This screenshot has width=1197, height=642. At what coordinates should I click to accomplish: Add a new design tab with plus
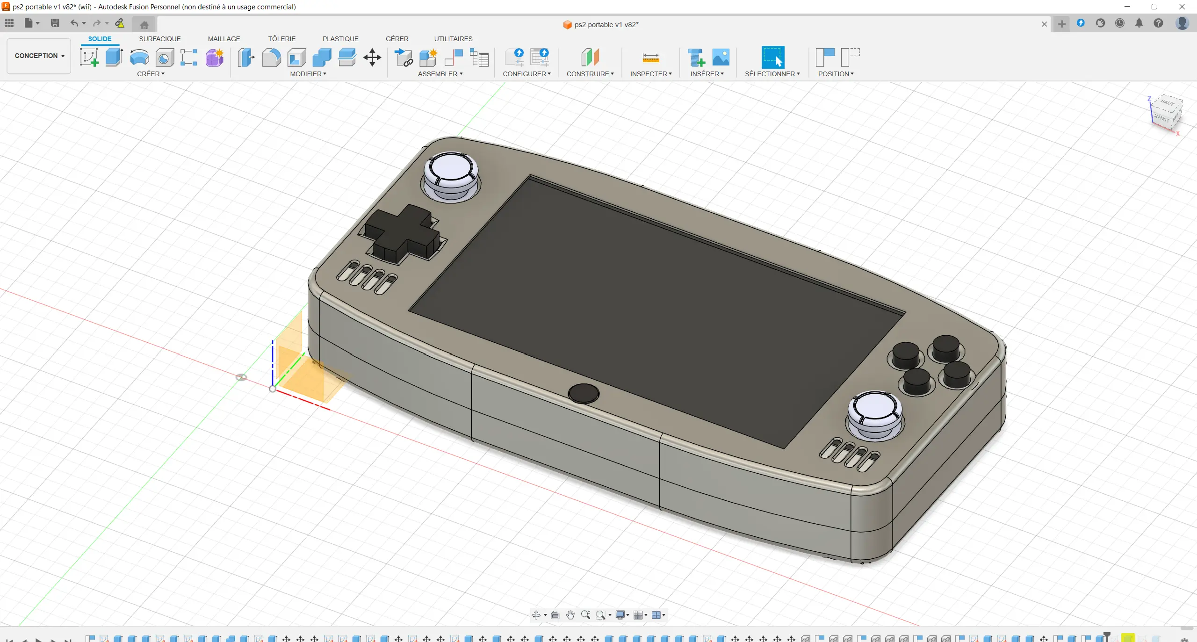pos(1062,24)
